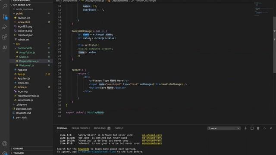This screenshot has height=155, width=276.
Task: Close the terminal panel
Action: pyautogui.click(x=271, y=128)
